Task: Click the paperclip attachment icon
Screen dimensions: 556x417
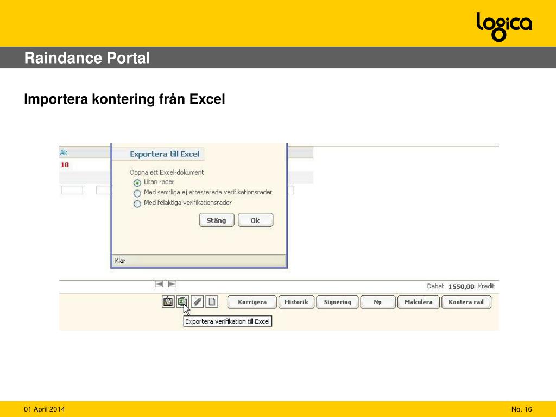Action: (197, 302)
